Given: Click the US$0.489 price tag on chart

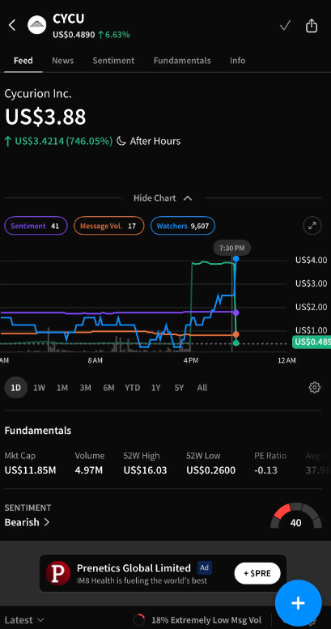Looking at the screenshot, I should [x=312, y=342].
